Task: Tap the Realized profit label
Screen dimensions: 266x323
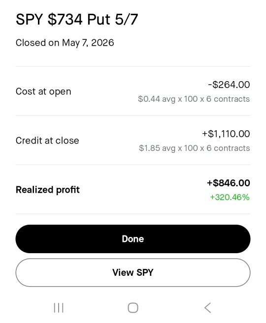Action: (x=48, y=190)
